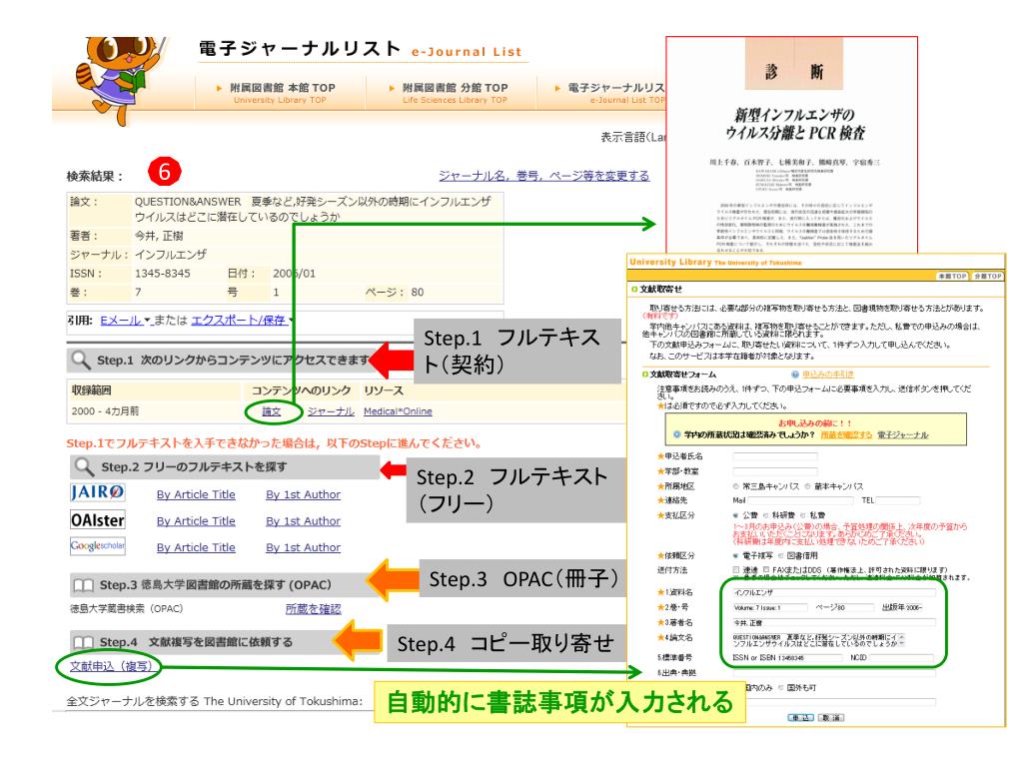Image resolution: width=1023 pixels, height=767 pixels.
Task: Click the TEL input field
Action: tap(898, 500)
